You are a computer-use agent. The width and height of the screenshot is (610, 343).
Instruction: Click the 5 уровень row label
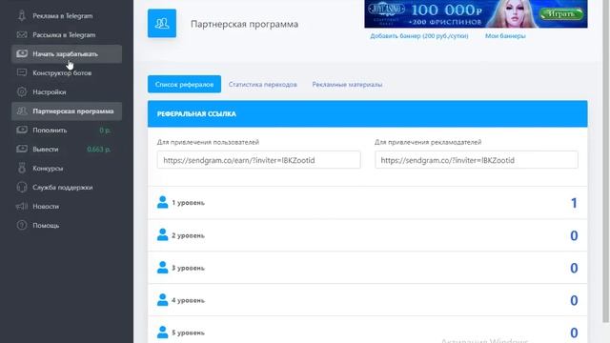point(189,333)
